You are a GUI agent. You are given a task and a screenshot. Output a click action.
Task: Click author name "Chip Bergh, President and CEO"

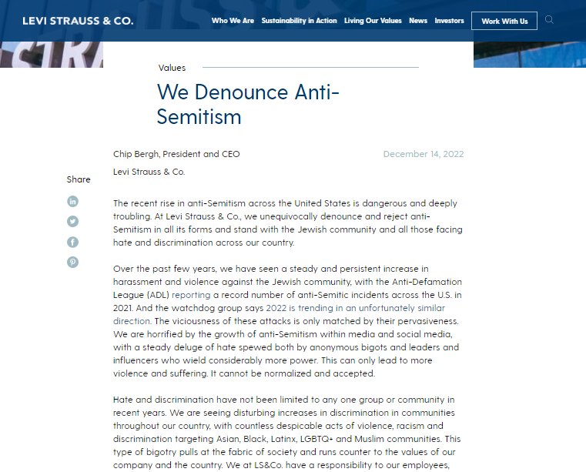pos(176,154)
